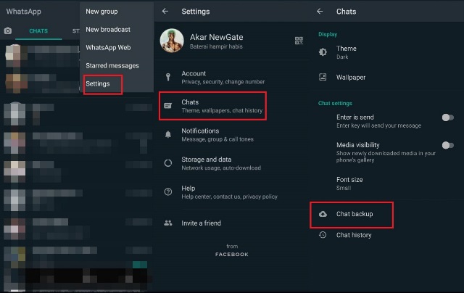Click the Help question mark icon

pyautogui.click(x=168, y=191)
